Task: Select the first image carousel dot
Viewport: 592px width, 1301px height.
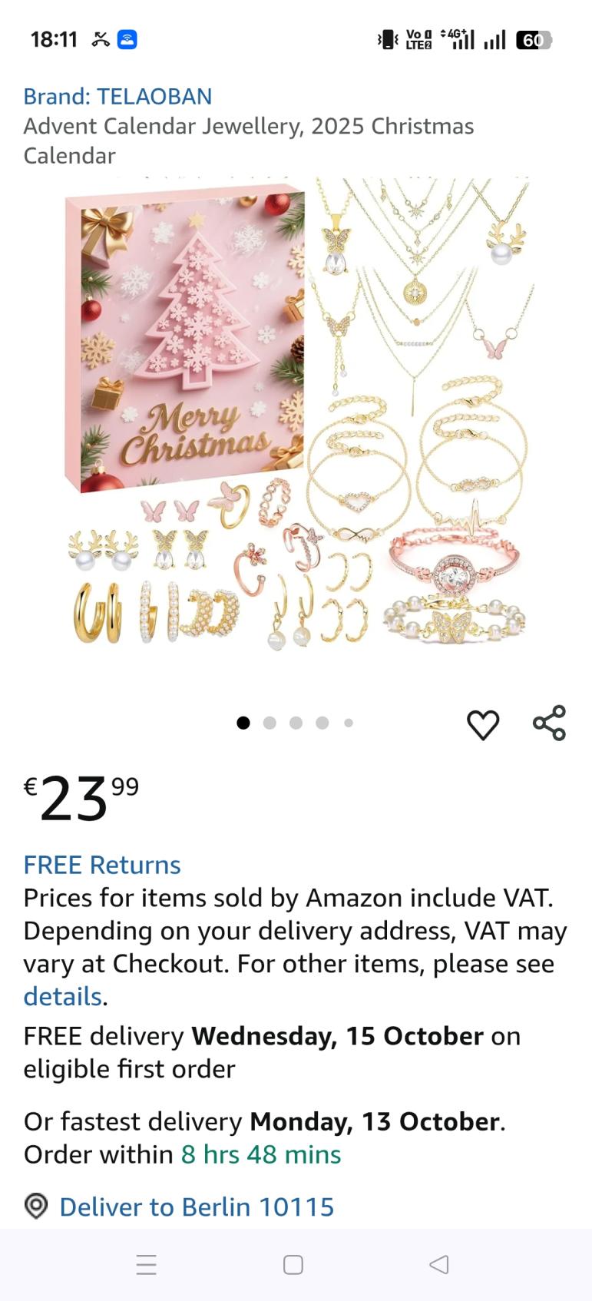Action: point(243,723)
